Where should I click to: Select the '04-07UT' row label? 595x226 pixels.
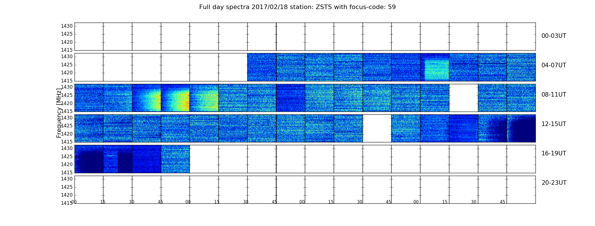pos(554,65)
